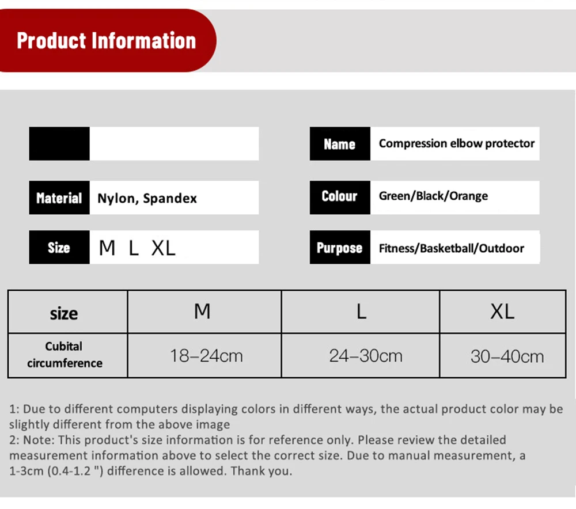The height and width of the screenshot is (509, 576).
Task: Click the blank black label box
Action: pos(59,144)
